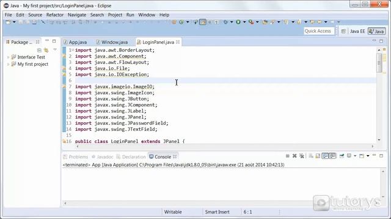This screenshot has height=219, width=391.
Task: Open the Refactor menu
Action: 55,15
